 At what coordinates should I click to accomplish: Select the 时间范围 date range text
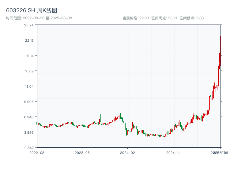[x=39, y=18]
